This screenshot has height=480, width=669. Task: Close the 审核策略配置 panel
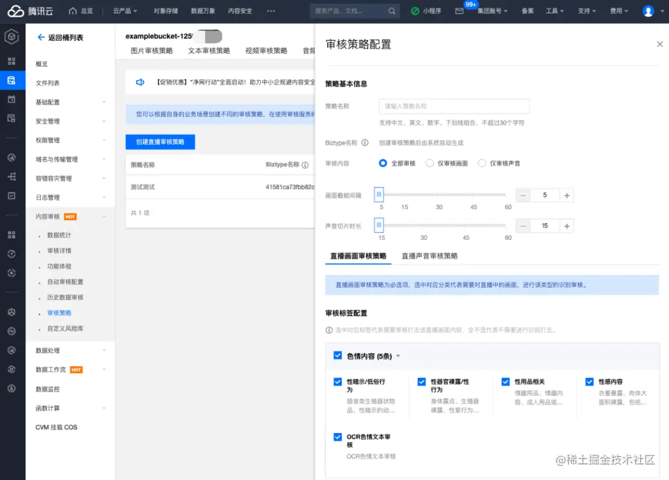[x=660, y=45]
